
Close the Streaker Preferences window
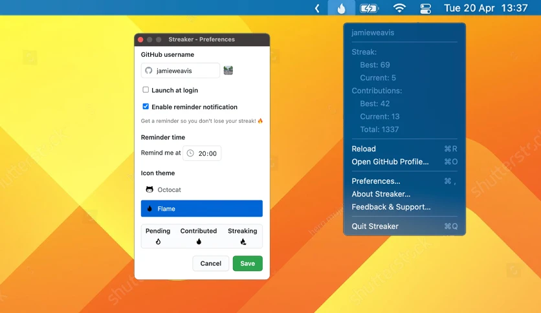(140, 39)
